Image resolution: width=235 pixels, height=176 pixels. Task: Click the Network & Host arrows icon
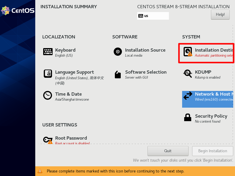pos(188,96)
